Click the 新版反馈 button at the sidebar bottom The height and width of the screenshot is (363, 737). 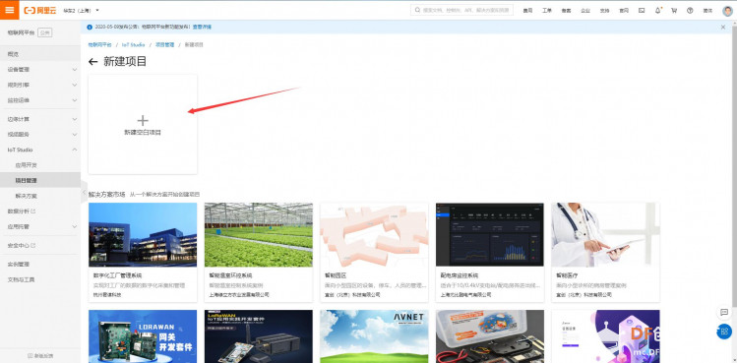point(40,355)
